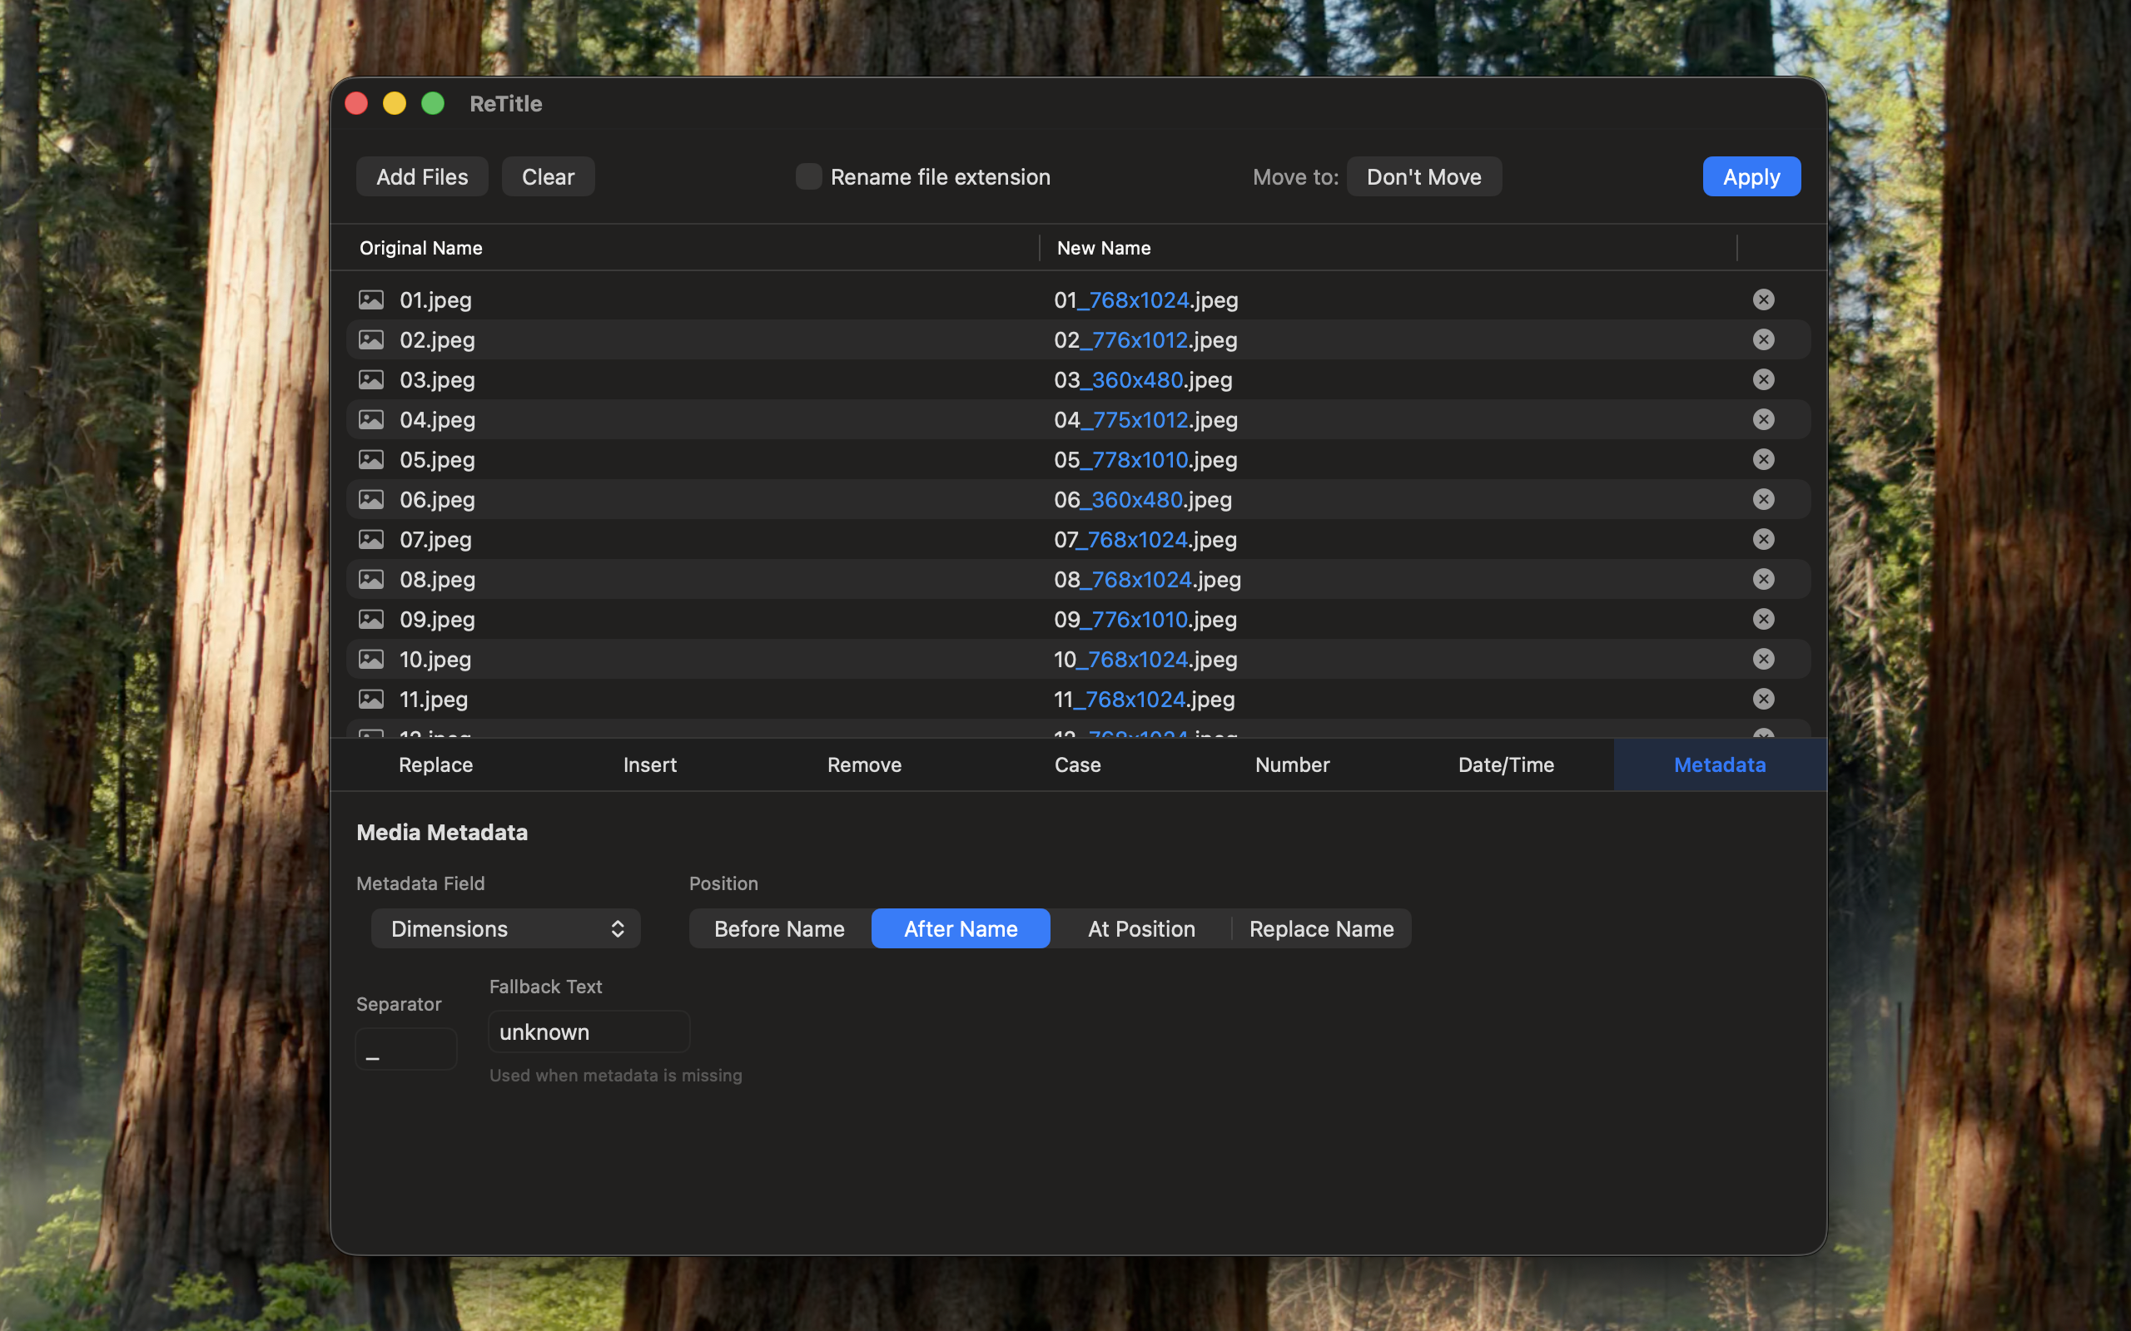Switch to the Number tab
The width and height of the screenshot is (2131, 1331).
tap(1292, 764)
